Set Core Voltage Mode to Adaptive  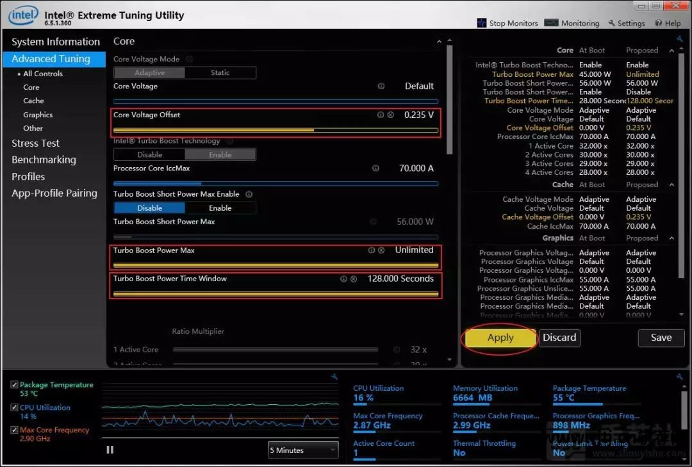[x=149, y=72]
